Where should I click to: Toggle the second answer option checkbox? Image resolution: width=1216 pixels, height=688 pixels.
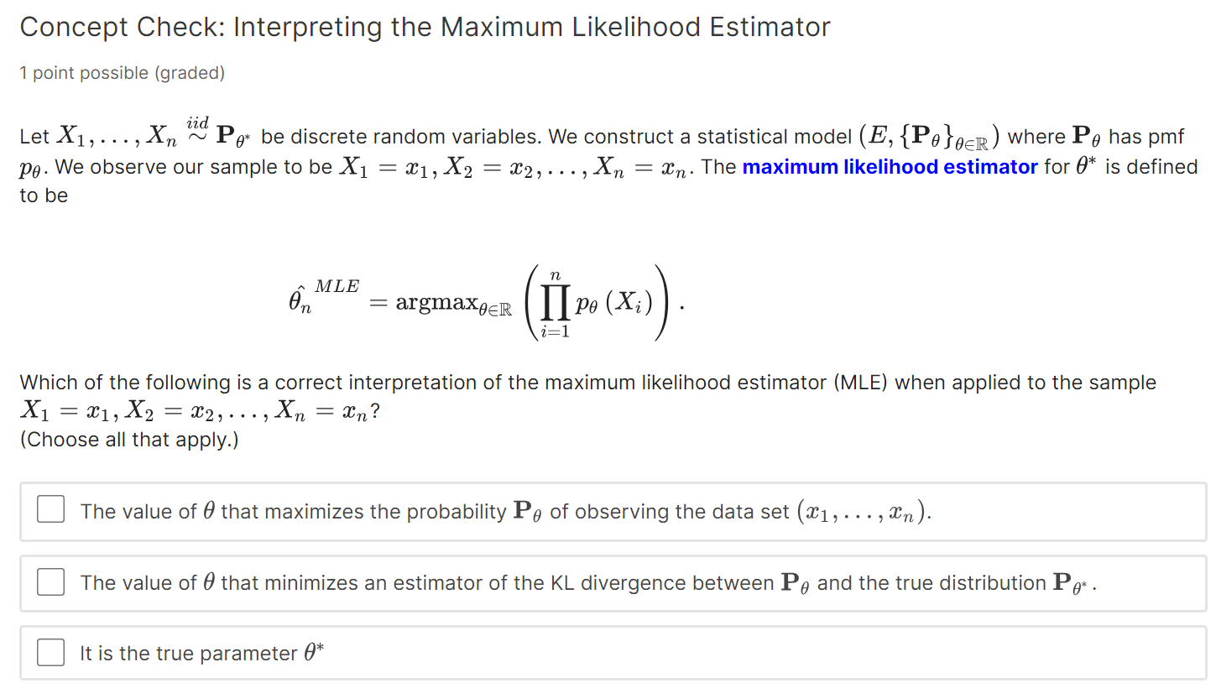(50, 581)
